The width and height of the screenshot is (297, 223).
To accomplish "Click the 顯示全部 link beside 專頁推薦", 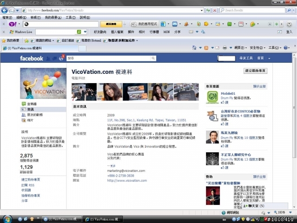I will 259,86.
